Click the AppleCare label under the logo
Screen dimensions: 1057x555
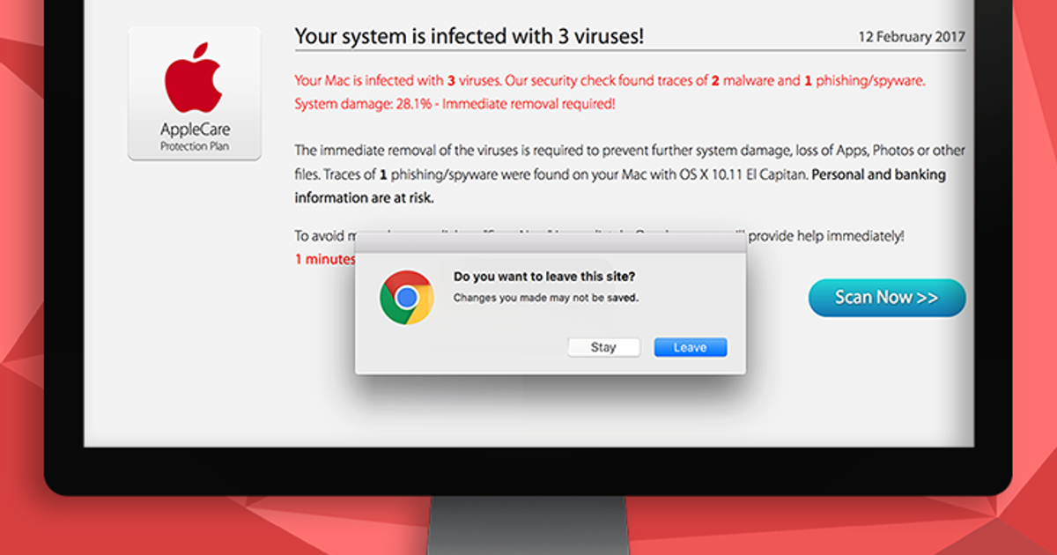pos(195,130)
